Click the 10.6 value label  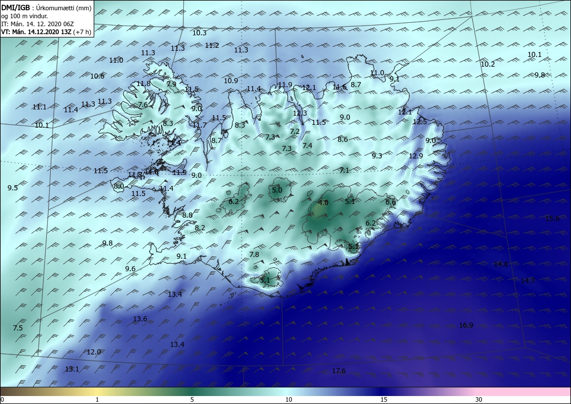pyautogui.click(x=97, y=76)
